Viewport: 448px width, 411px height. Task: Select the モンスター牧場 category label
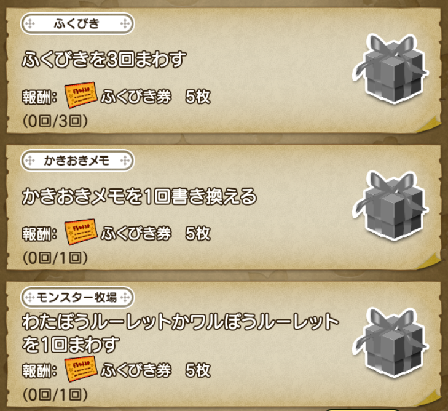click(x=77, y=297)
